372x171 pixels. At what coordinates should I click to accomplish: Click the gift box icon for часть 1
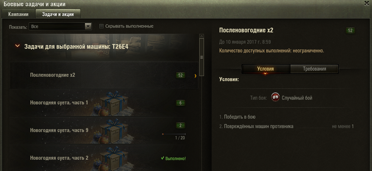click(x=112, y=104)
